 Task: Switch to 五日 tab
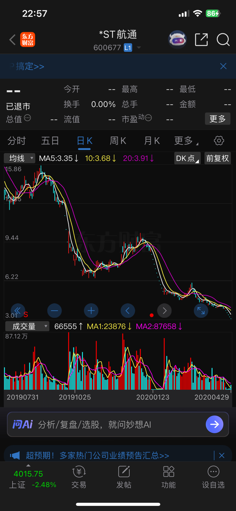coord(50,141)
